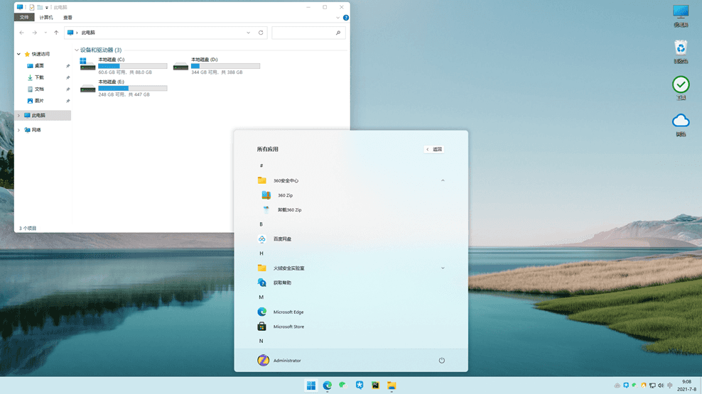Open File Explorer from the taskbar
Image resolution: width=702 pixels, height=394 pixels.
pyautogui.click(x=391, y=385)
